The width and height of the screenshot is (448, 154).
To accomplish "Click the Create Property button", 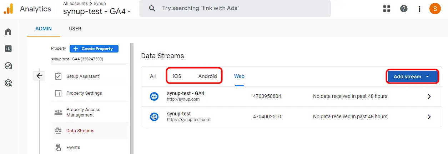I will (94, 49).
